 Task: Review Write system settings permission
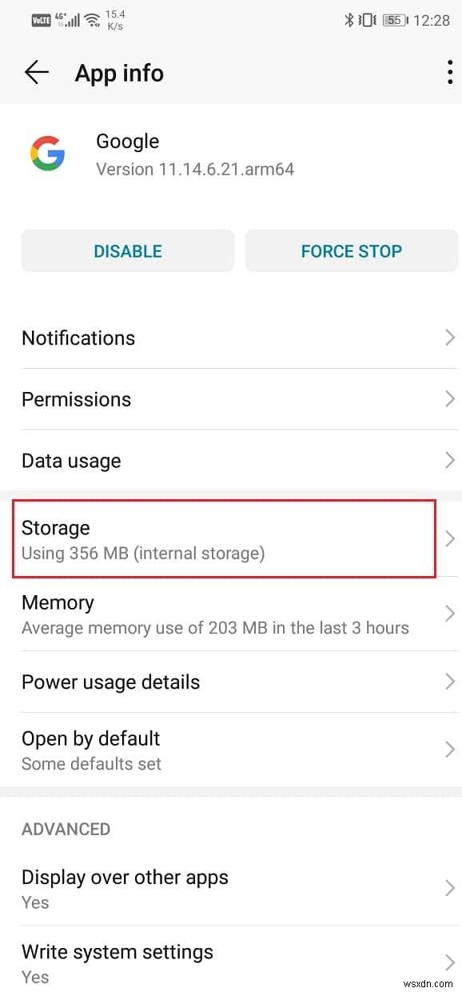[x=231, y=962]
